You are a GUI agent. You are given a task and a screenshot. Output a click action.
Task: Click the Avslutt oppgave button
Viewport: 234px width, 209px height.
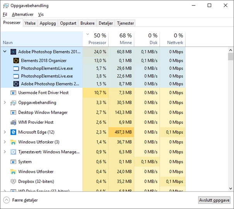pos(214,200)
